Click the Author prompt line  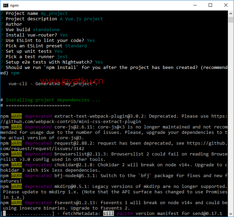click(x=14, y=24)
